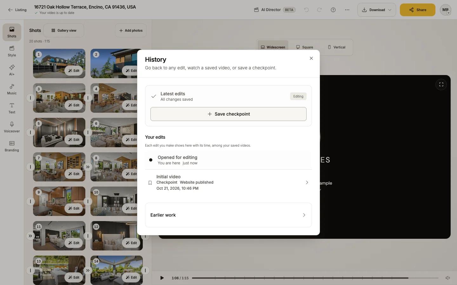The image size is (457, 285).
Task: Open the Voiceover panel
Action: click(12, 127)
